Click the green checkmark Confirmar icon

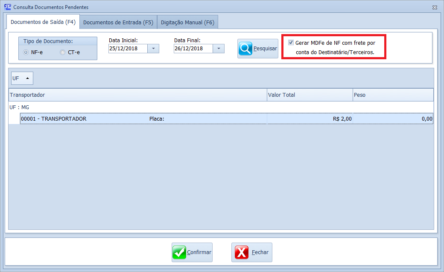[x=179, y=252]
